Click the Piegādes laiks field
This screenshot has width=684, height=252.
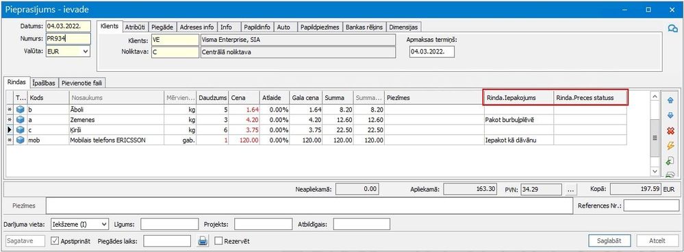click(167, 240)
